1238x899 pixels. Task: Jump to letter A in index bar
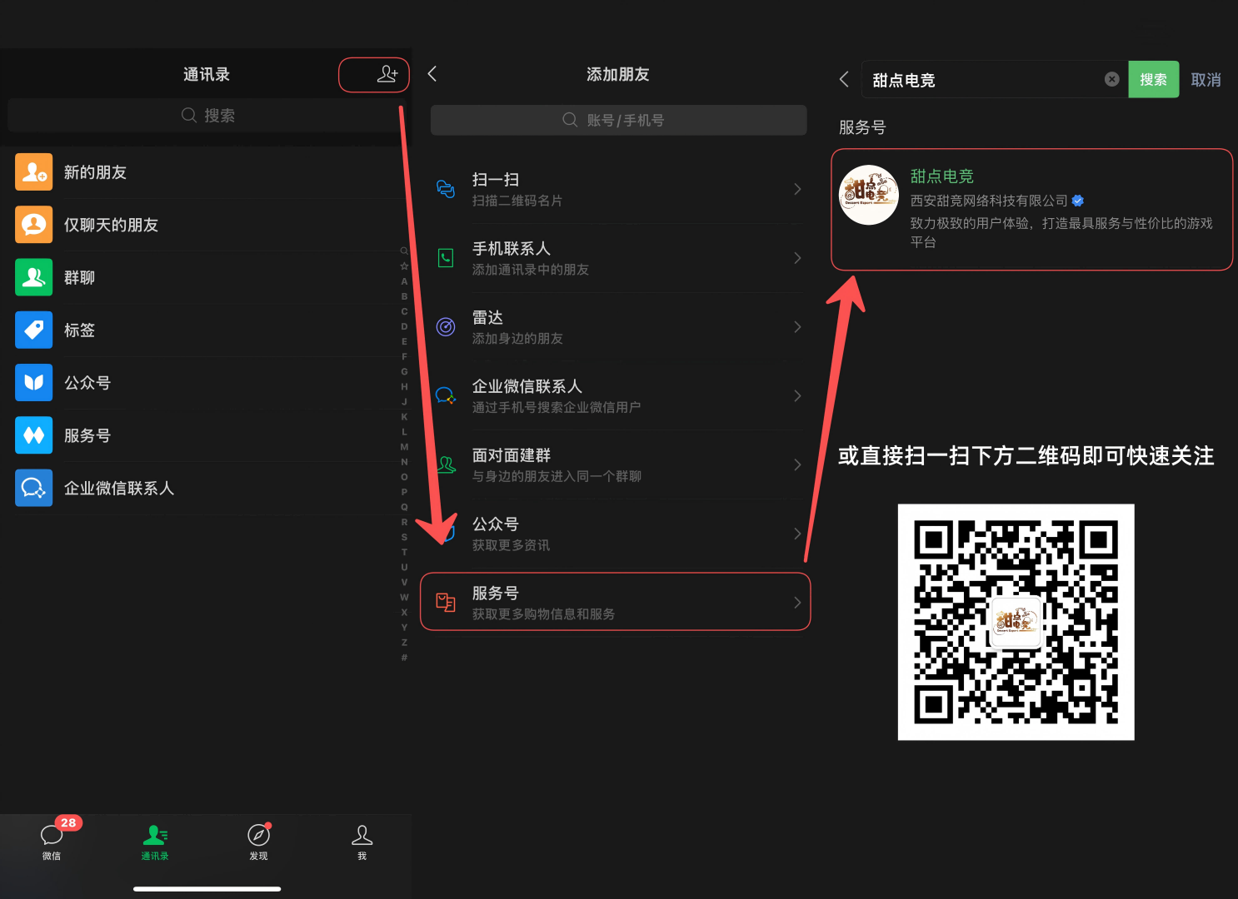404,281
